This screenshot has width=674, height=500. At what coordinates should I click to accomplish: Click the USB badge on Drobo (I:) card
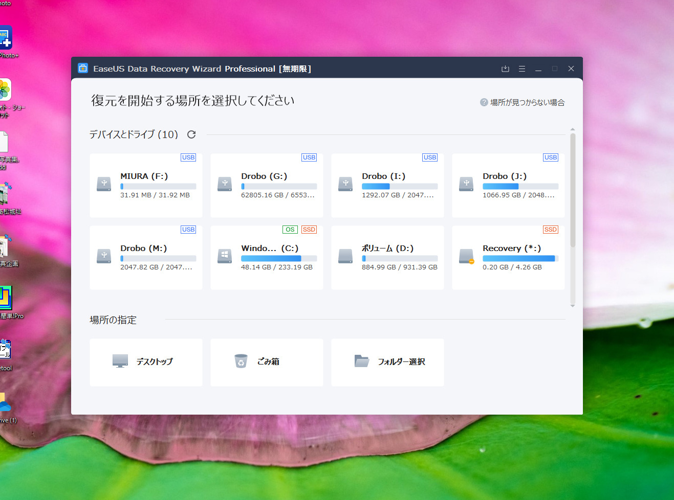pos(430,157)
